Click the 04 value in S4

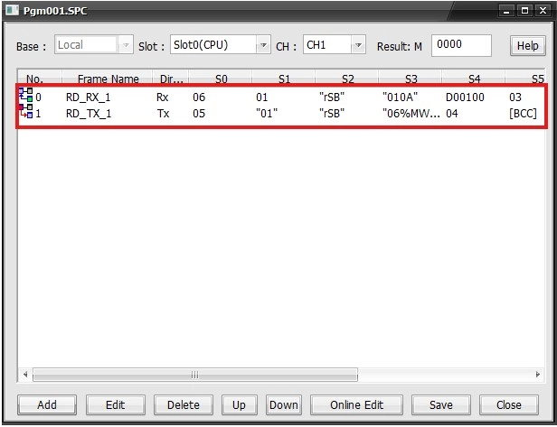(x=452, y=114)
